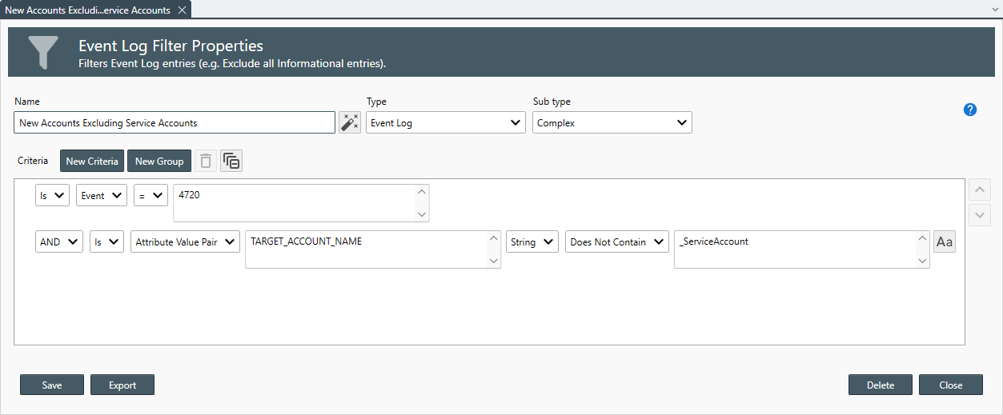Move criteria down with the down arrow
Screen dimensions: 1003x415
click(981, 216)
